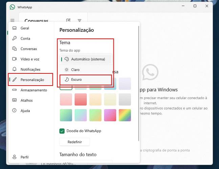Pick the magenta-red gradient swatch

[x=110, y=115]
